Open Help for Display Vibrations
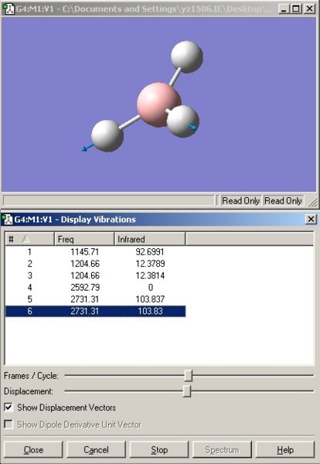Image resolution: width=320 pixels, height=464 pixels. tap(284, 450)
